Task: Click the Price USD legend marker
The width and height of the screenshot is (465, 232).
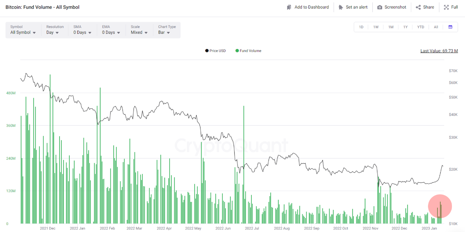Action: [x=207, y=51]
